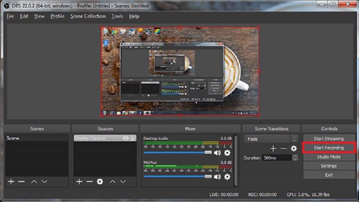Click Start Recording button

[329, 148]
